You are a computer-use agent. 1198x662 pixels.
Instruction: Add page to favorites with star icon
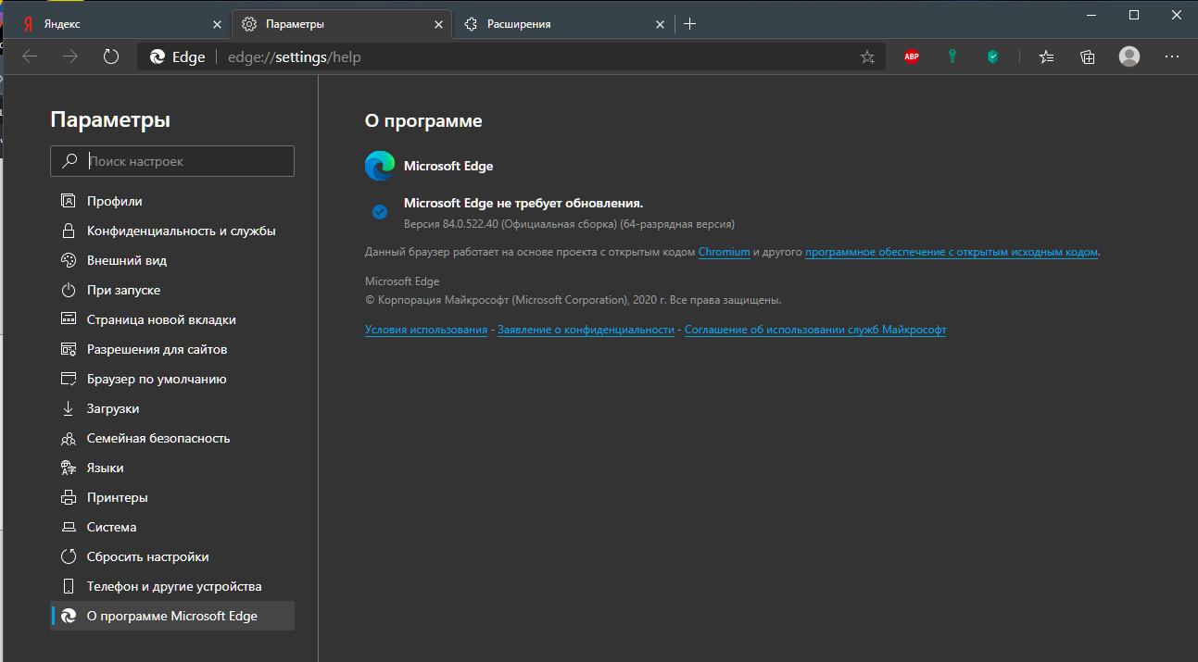tap(867, 57)
